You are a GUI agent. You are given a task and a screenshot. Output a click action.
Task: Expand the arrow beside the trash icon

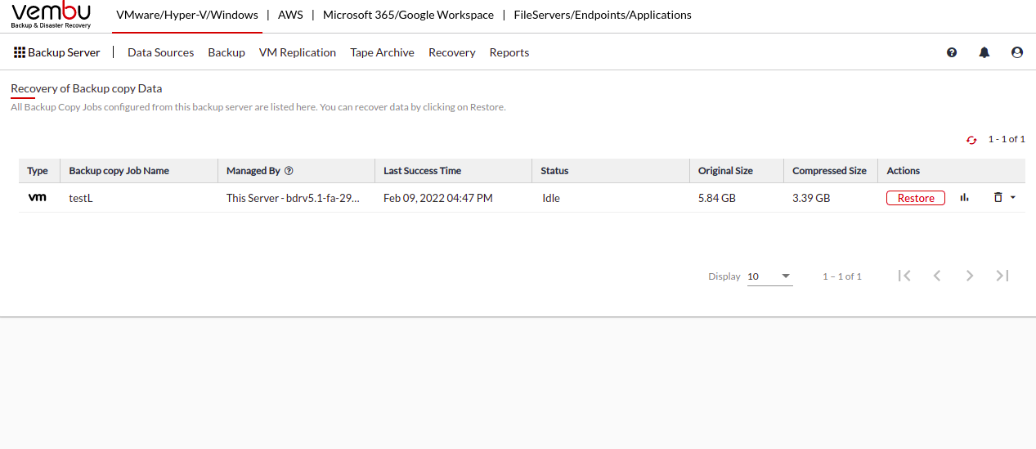point(1013,197)
